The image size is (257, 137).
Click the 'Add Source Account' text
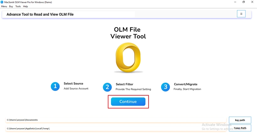pos(76,88)
